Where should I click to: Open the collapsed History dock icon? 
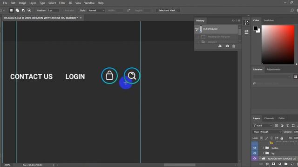[x=246, y=23]
